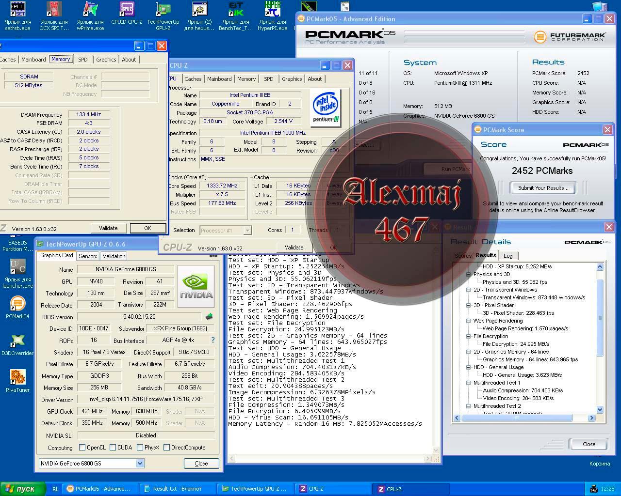Click Validate in the CPU-Z Memory window
Screen dimensions: 621x496
[108, 228]
